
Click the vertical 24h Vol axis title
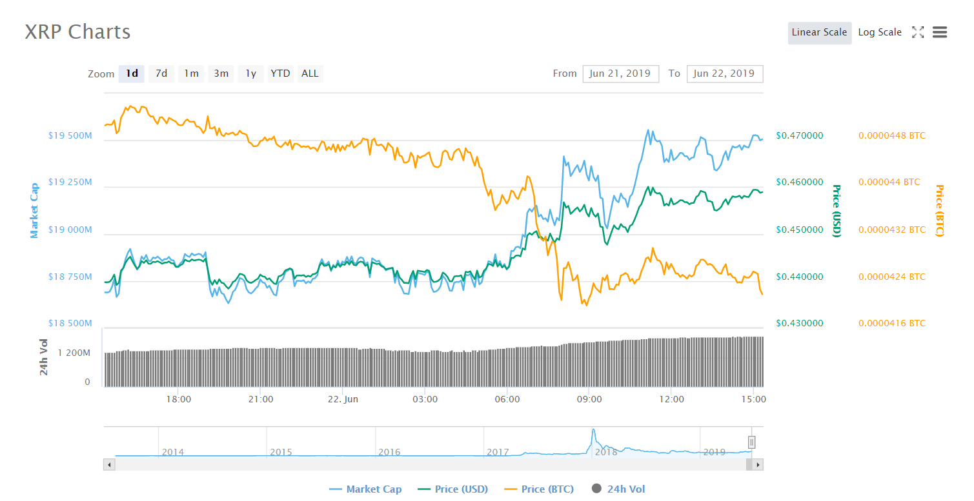point(45,357)
